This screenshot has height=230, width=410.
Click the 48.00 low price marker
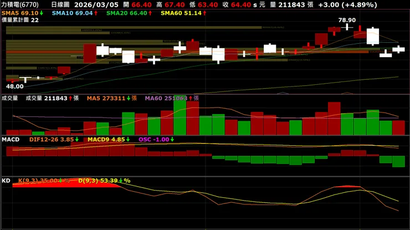15,86
